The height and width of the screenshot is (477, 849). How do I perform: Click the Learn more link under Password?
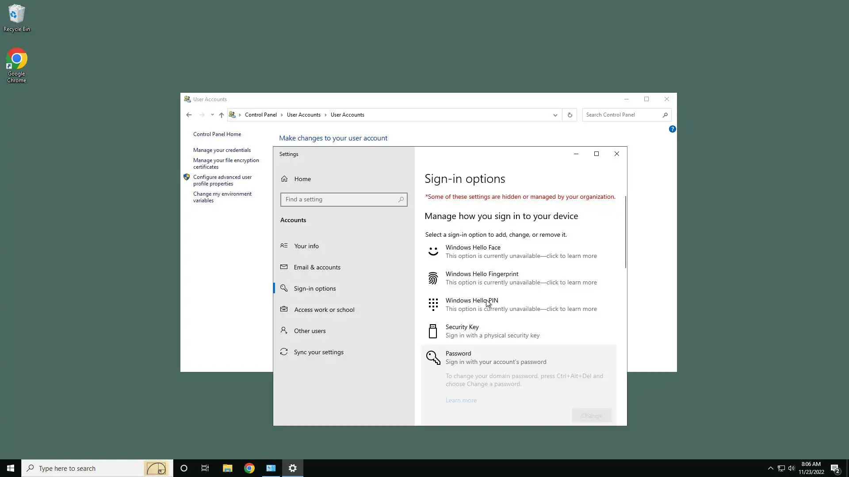pyautogui.click(x=461, y=400)
